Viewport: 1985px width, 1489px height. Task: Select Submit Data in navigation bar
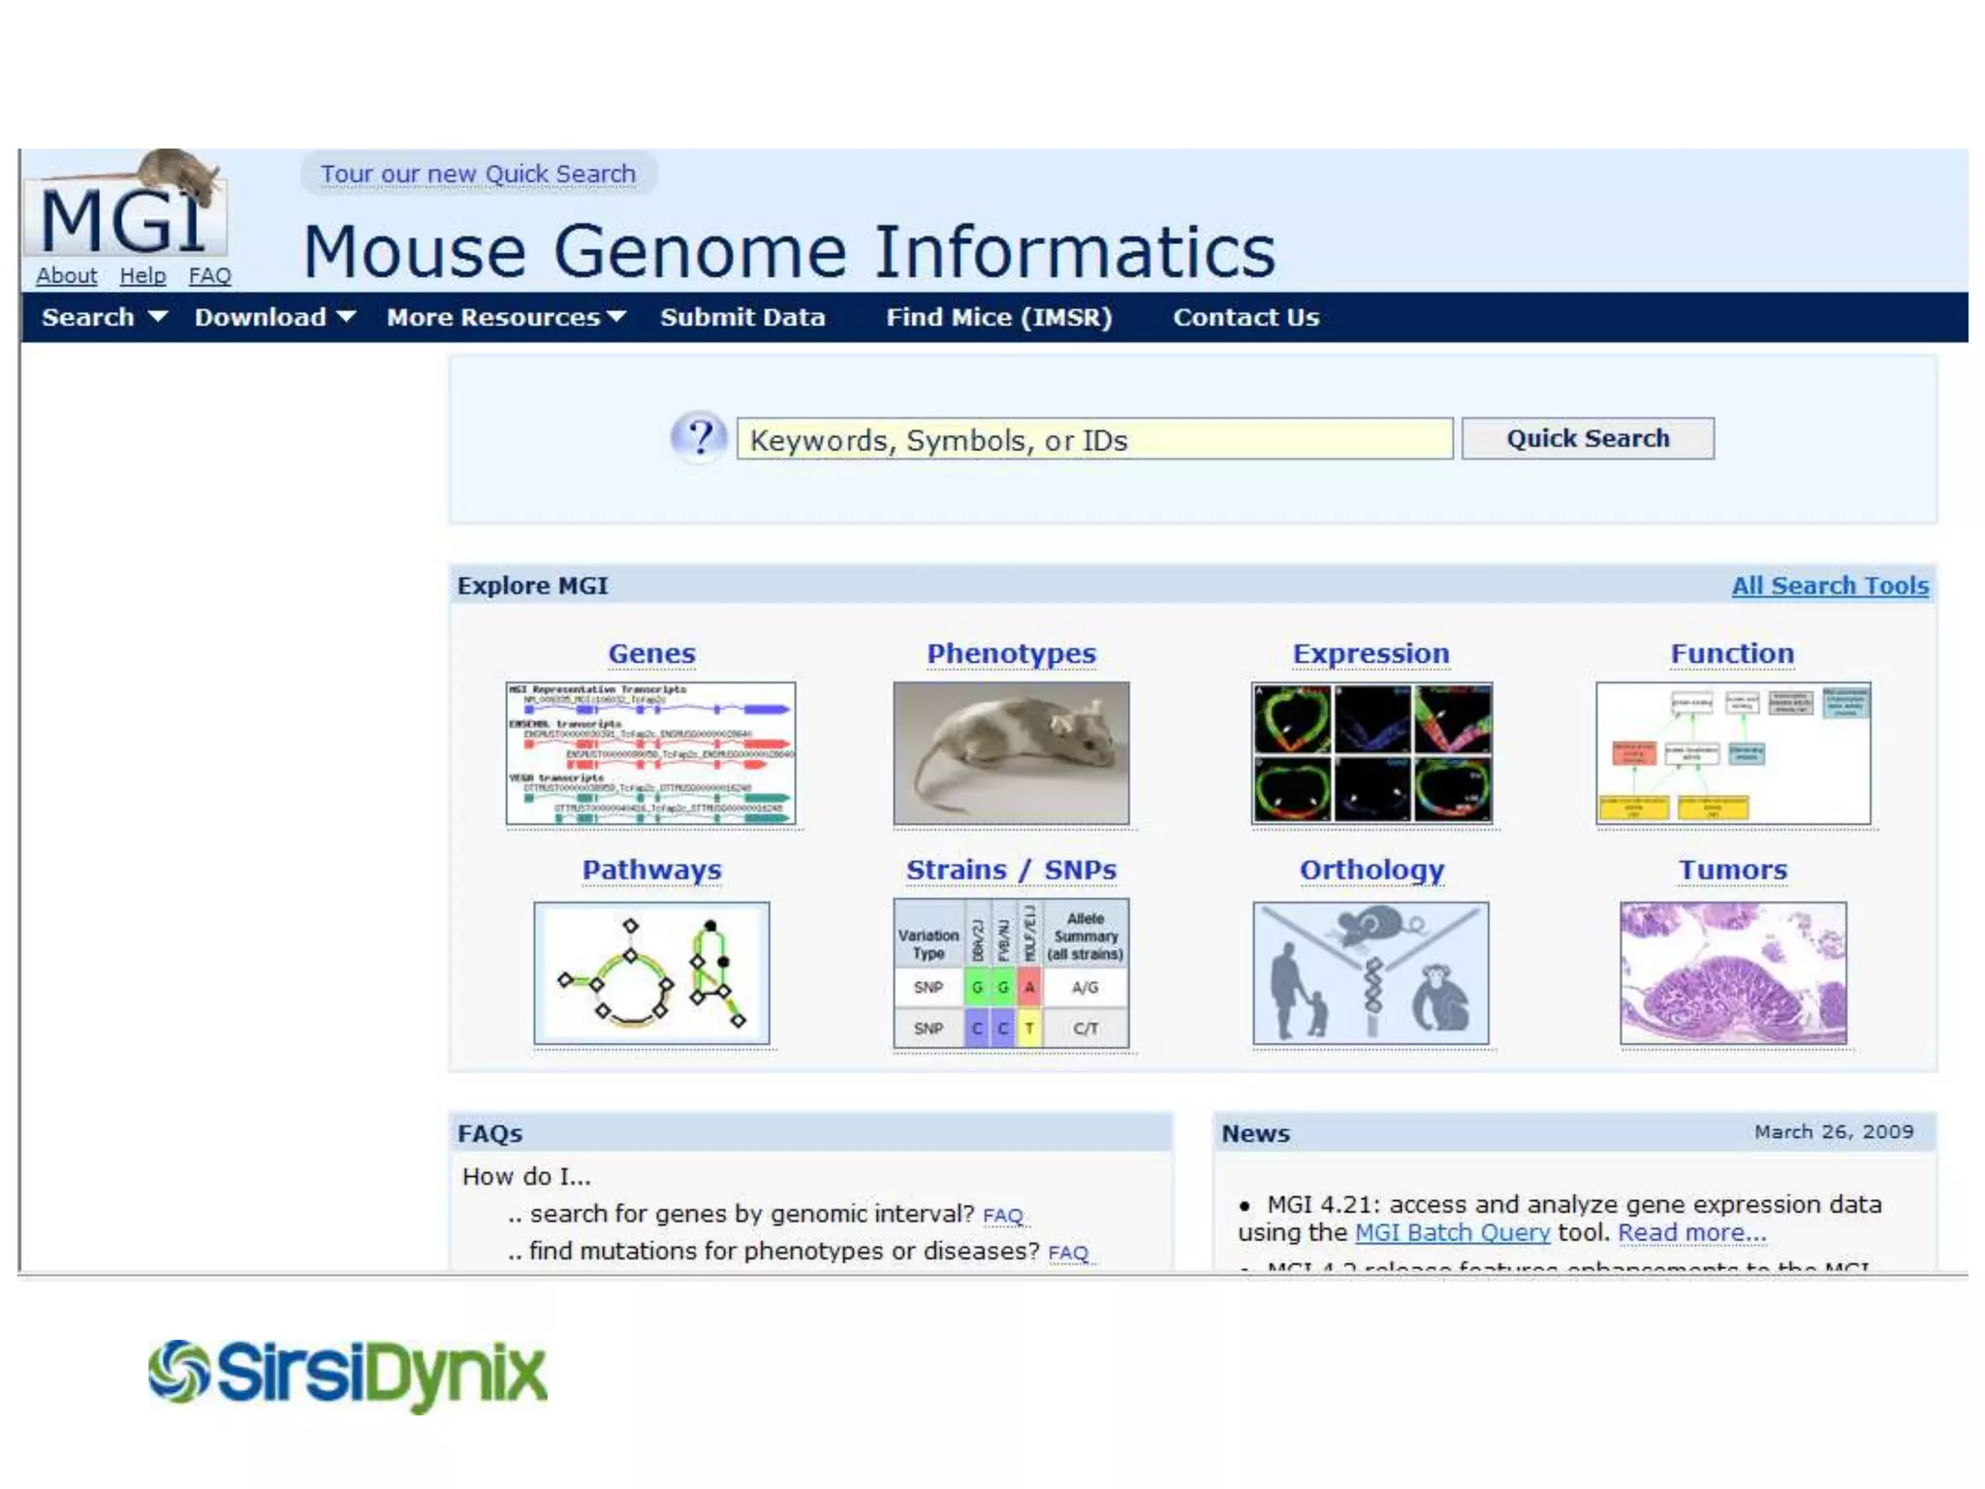tap(742, 317)
